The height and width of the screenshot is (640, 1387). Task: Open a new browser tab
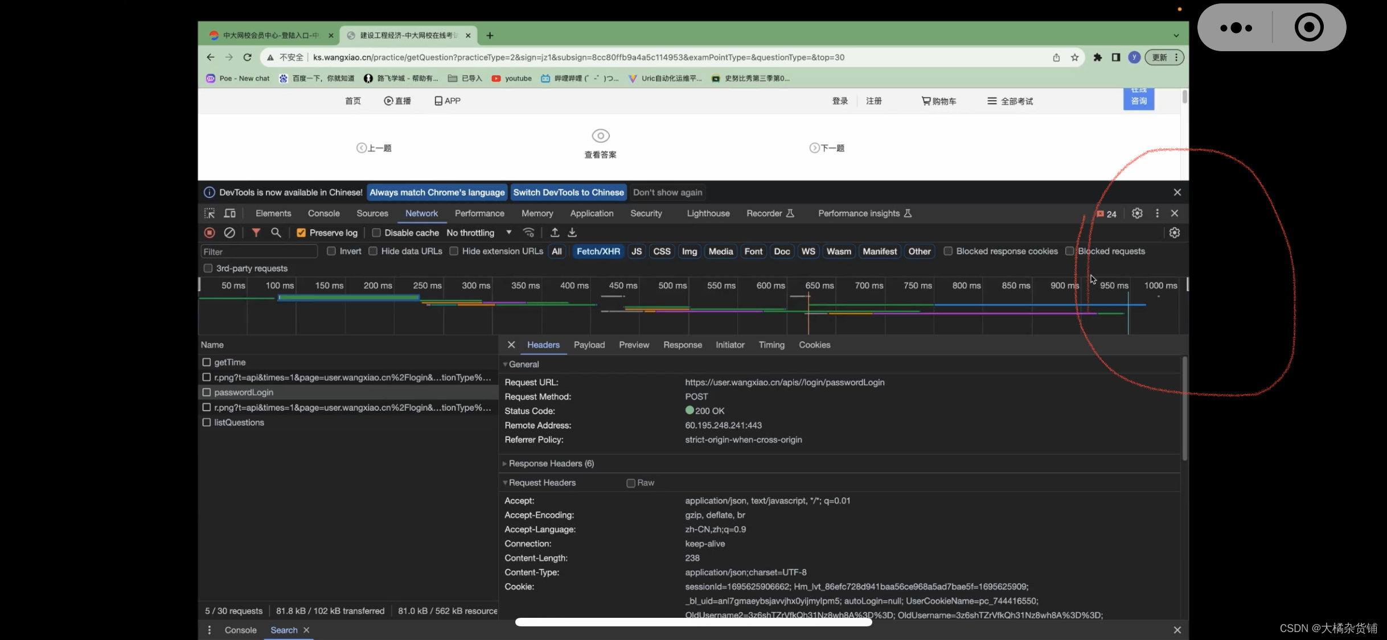490,35
